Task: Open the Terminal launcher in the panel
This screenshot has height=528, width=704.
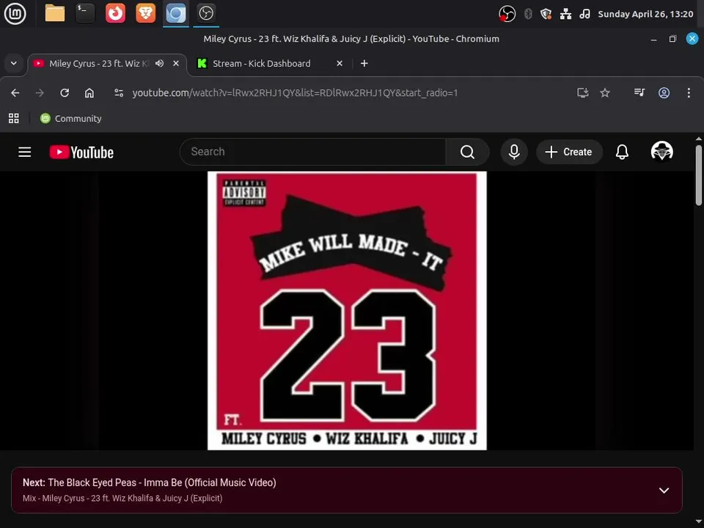Action: pos(85,13)
